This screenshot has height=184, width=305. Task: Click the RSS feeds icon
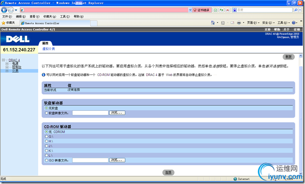click(223, 23)
